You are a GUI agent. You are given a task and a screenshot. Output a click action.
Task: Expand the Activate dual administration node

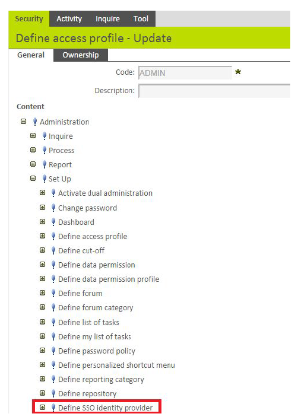(x=42, y=193)
